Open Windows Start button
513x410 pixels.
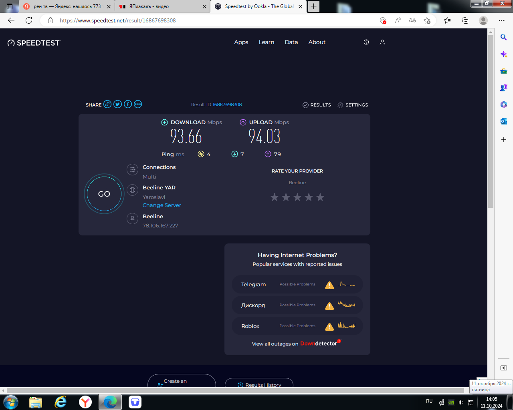click(x=11, y=402)
